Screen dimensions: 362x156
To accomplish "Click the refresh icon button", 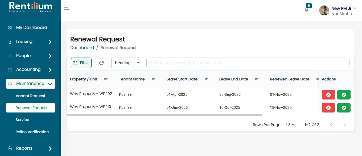I will [101, 63].
